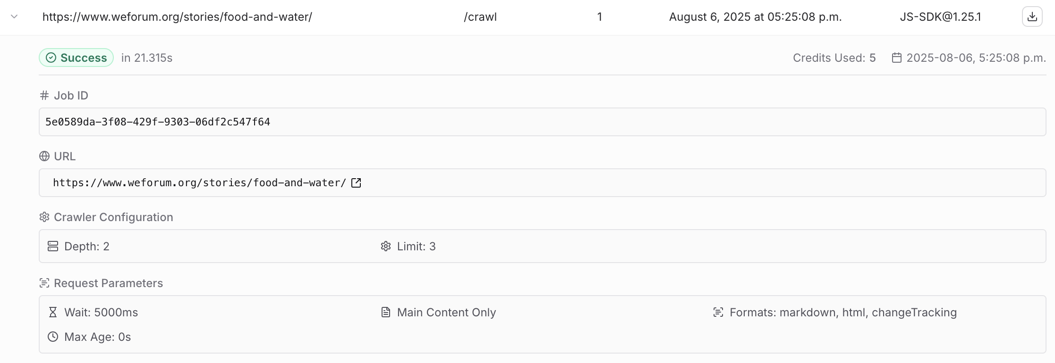
Task: Click the /crawl endpoint label
Action: coord(480,17)
